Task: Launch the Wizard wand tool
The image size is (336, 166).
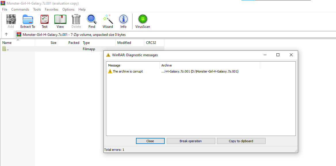Action: pyautogui.click(x=108, y=19)
